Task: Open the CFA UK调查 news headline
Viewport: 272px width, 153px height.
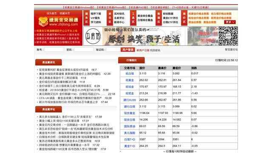Action: tap(70, 98)
